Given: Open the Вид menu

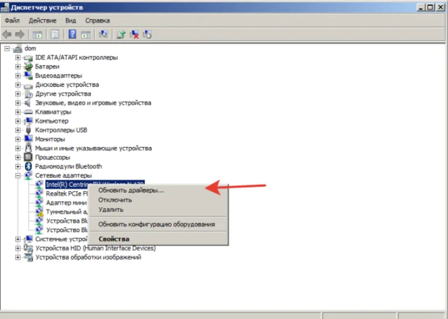Looking at the screenshot, I should (71, 20).
